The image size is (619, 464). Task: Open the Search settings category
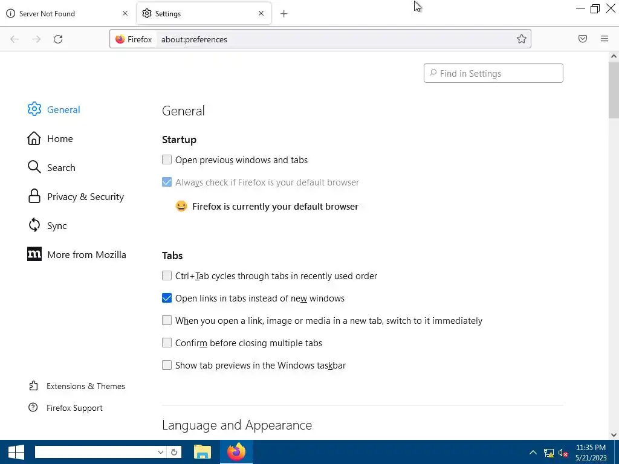point(61,168)
